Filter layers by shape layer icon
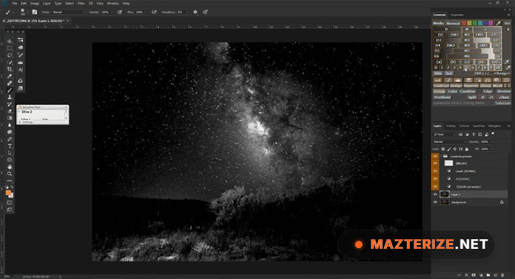This screenshot has height=279, width=515. coord(480,135)
